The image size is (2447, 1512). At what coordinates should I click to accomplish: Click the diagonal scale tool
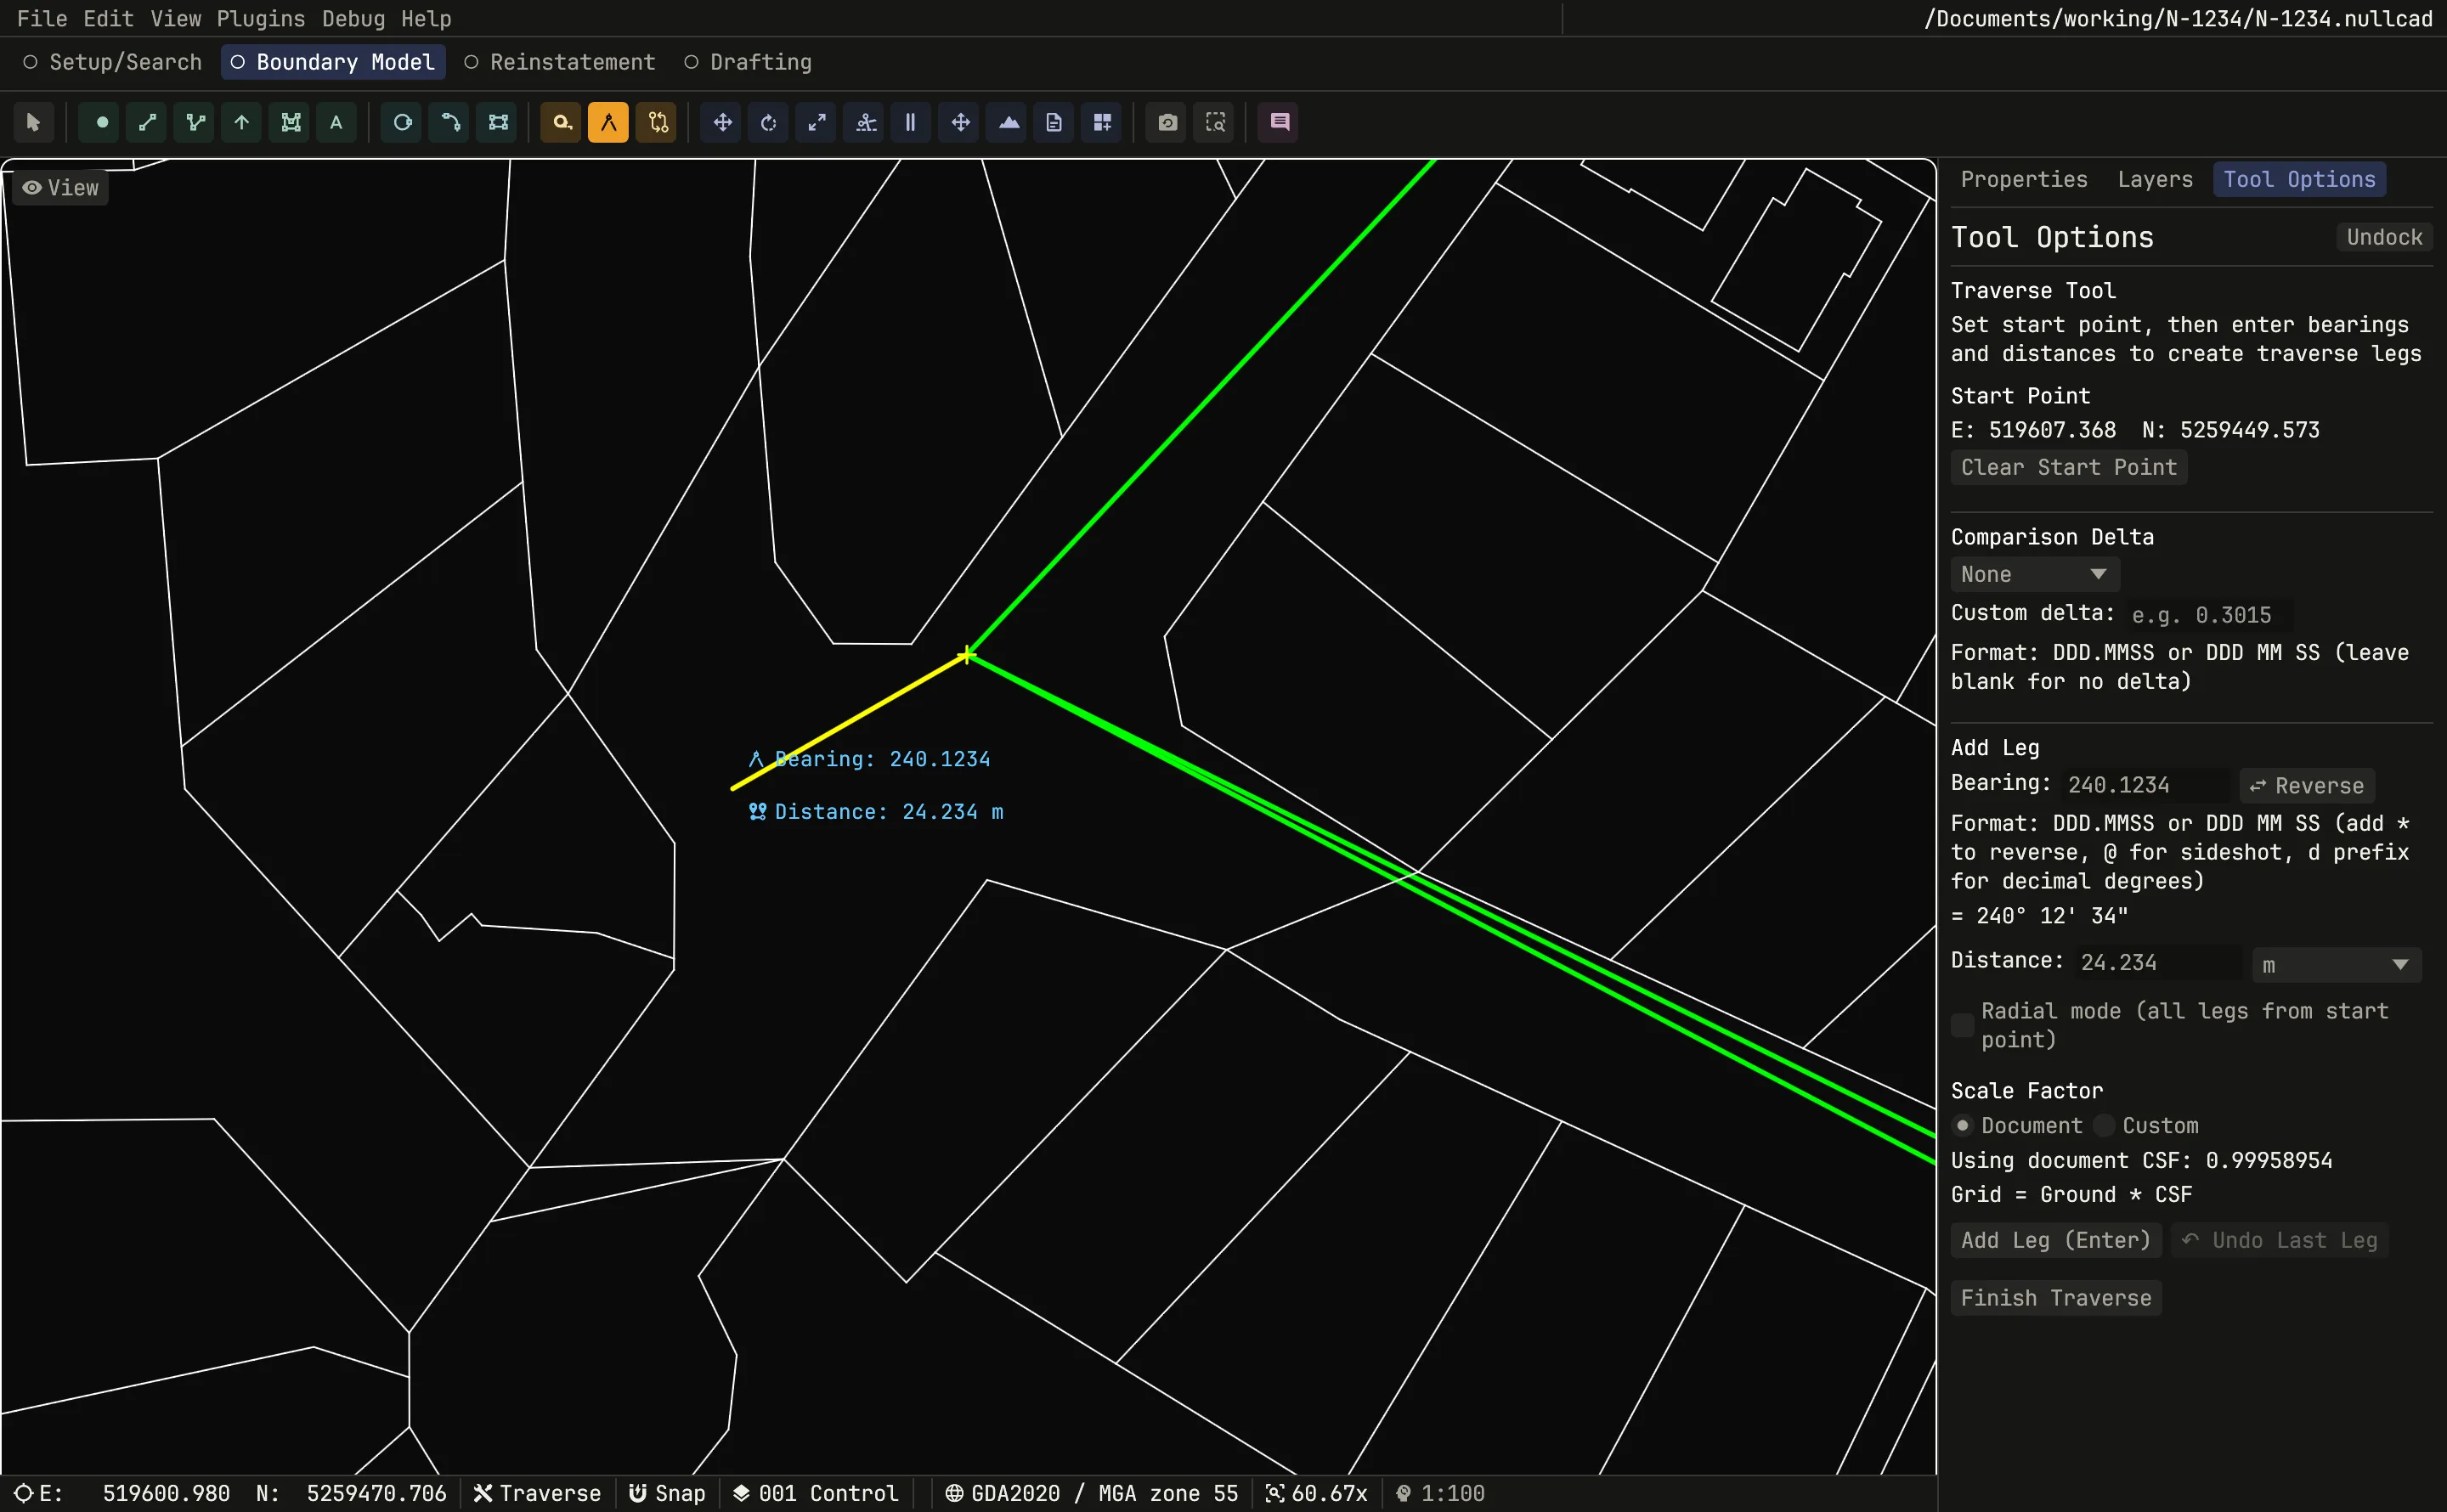pos(816,122)
